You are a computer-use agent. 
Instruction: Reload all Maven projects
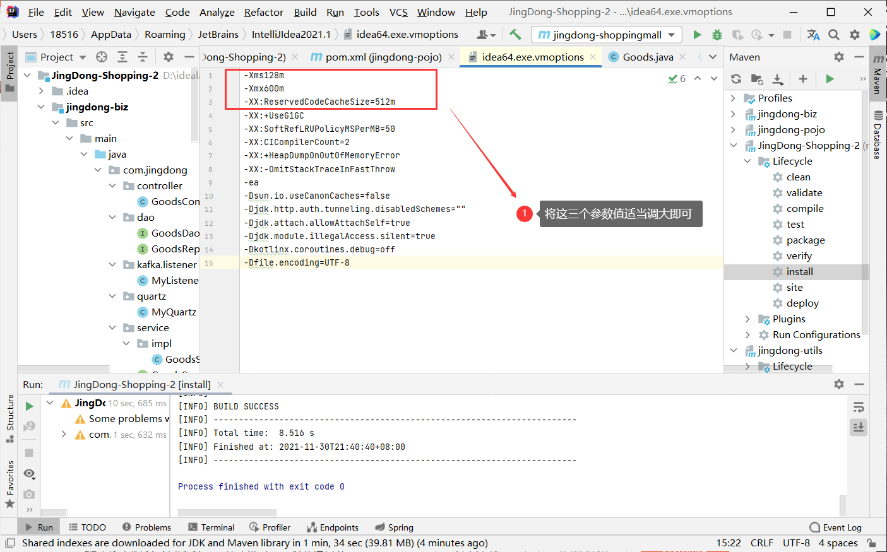pyautogui.click(x=736, y=79)
